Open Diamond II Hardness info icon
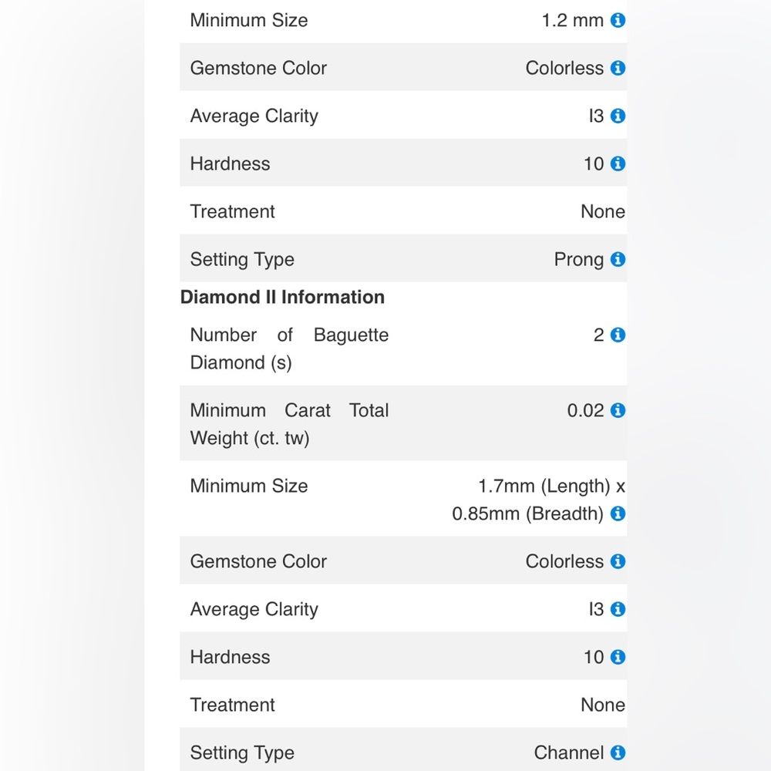Viewport: 771px width, 771px height. 618,657
